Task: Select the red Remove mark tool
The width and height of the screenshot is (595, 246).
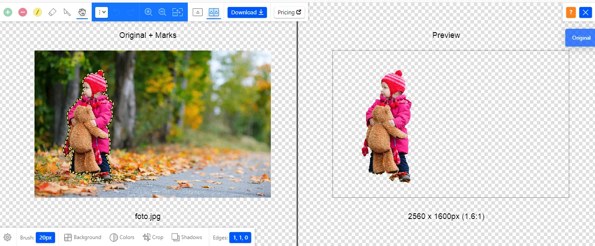Action: pos(23,12)
